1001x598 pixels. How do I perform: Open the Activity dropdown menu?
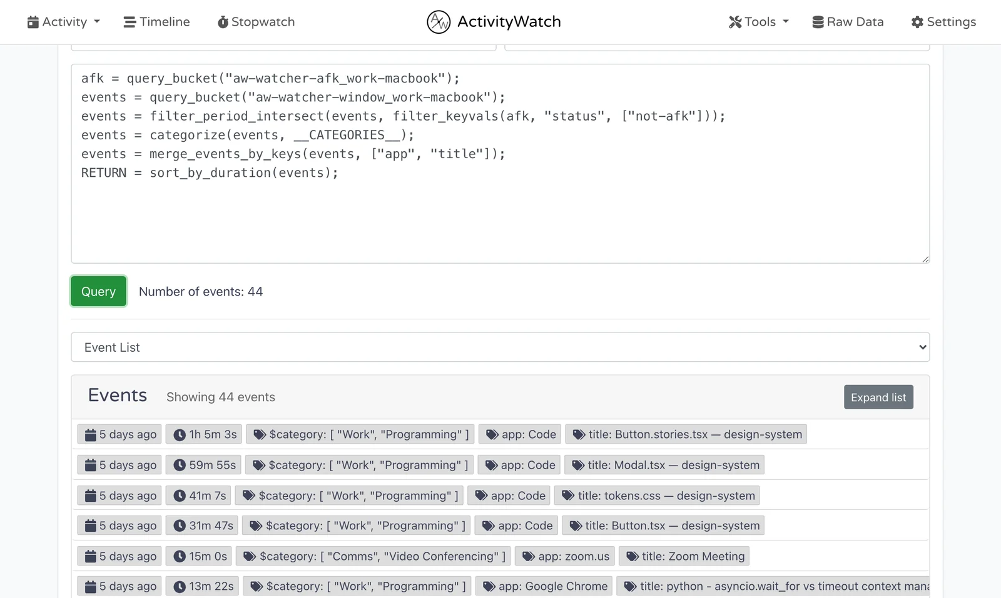coord(63,22)
